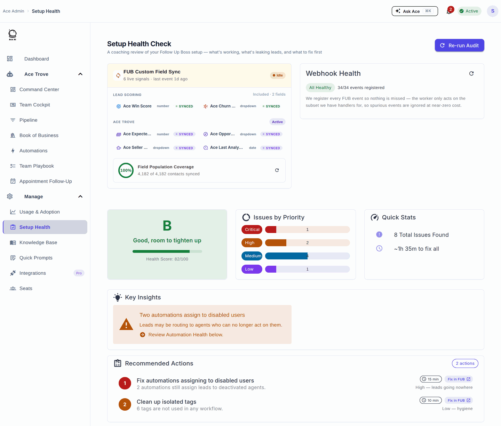
Task: Click the 100% coverage ring
Action: coord(126,170)
